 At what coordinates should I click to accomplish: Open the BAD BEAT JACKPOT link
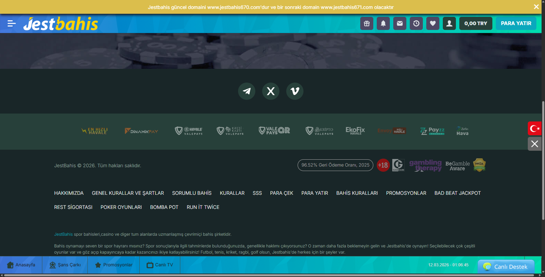coord(458,193)
